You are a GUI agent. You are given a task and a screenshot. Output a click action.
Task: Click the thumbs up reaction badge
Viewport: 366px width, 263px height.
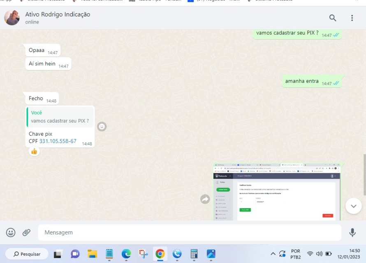[34, 151]
